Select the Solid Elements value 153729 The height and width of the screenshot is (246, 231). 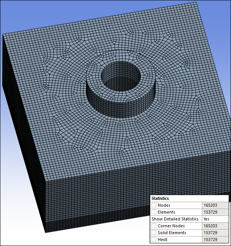215,233
